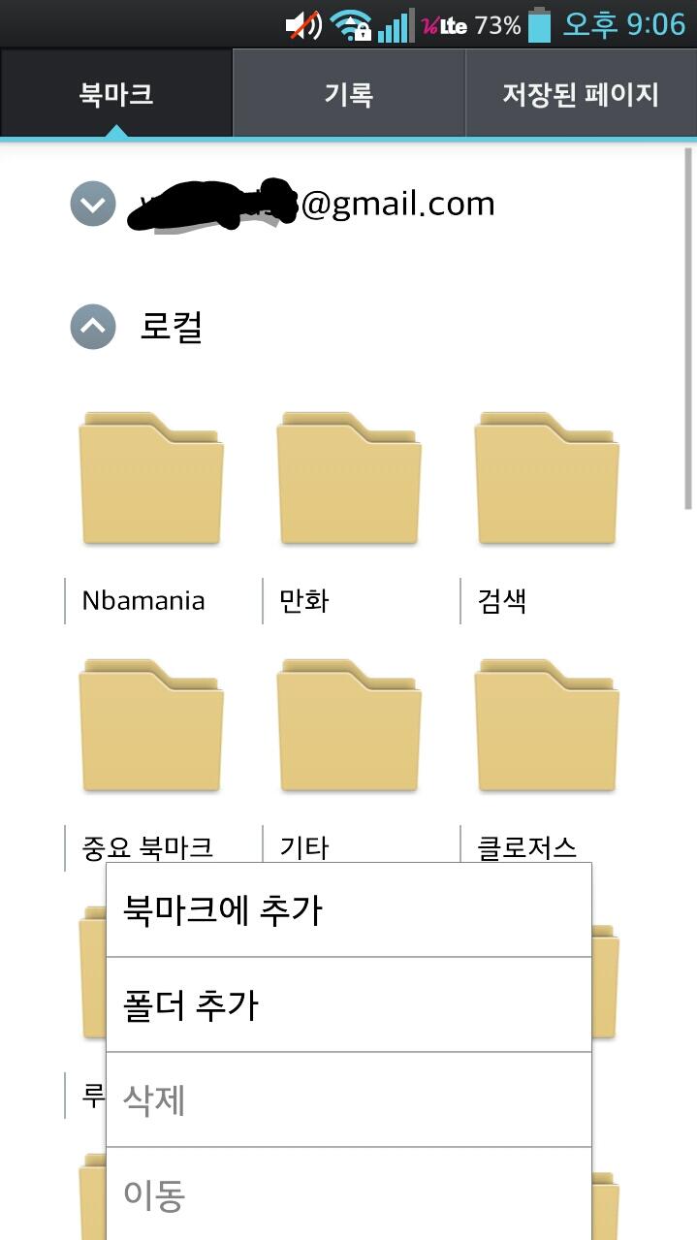Tap the Wi-Fi status icon
The height and width of the screenshot is (1240, 697).
click(x=350, y=24)
